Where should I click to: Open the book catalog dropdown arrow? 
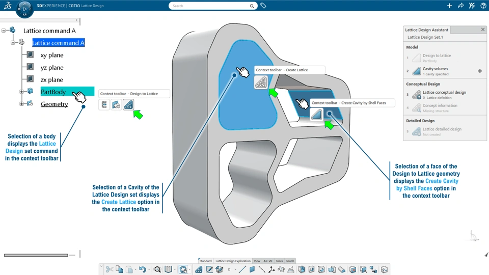click(175, 269)
